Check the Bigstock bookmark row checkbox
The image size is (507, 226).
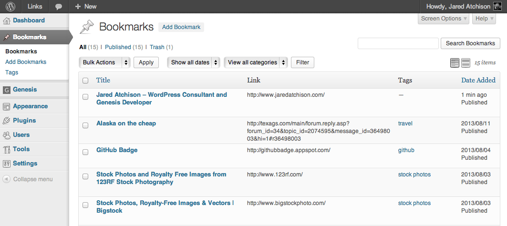(85, 205)
